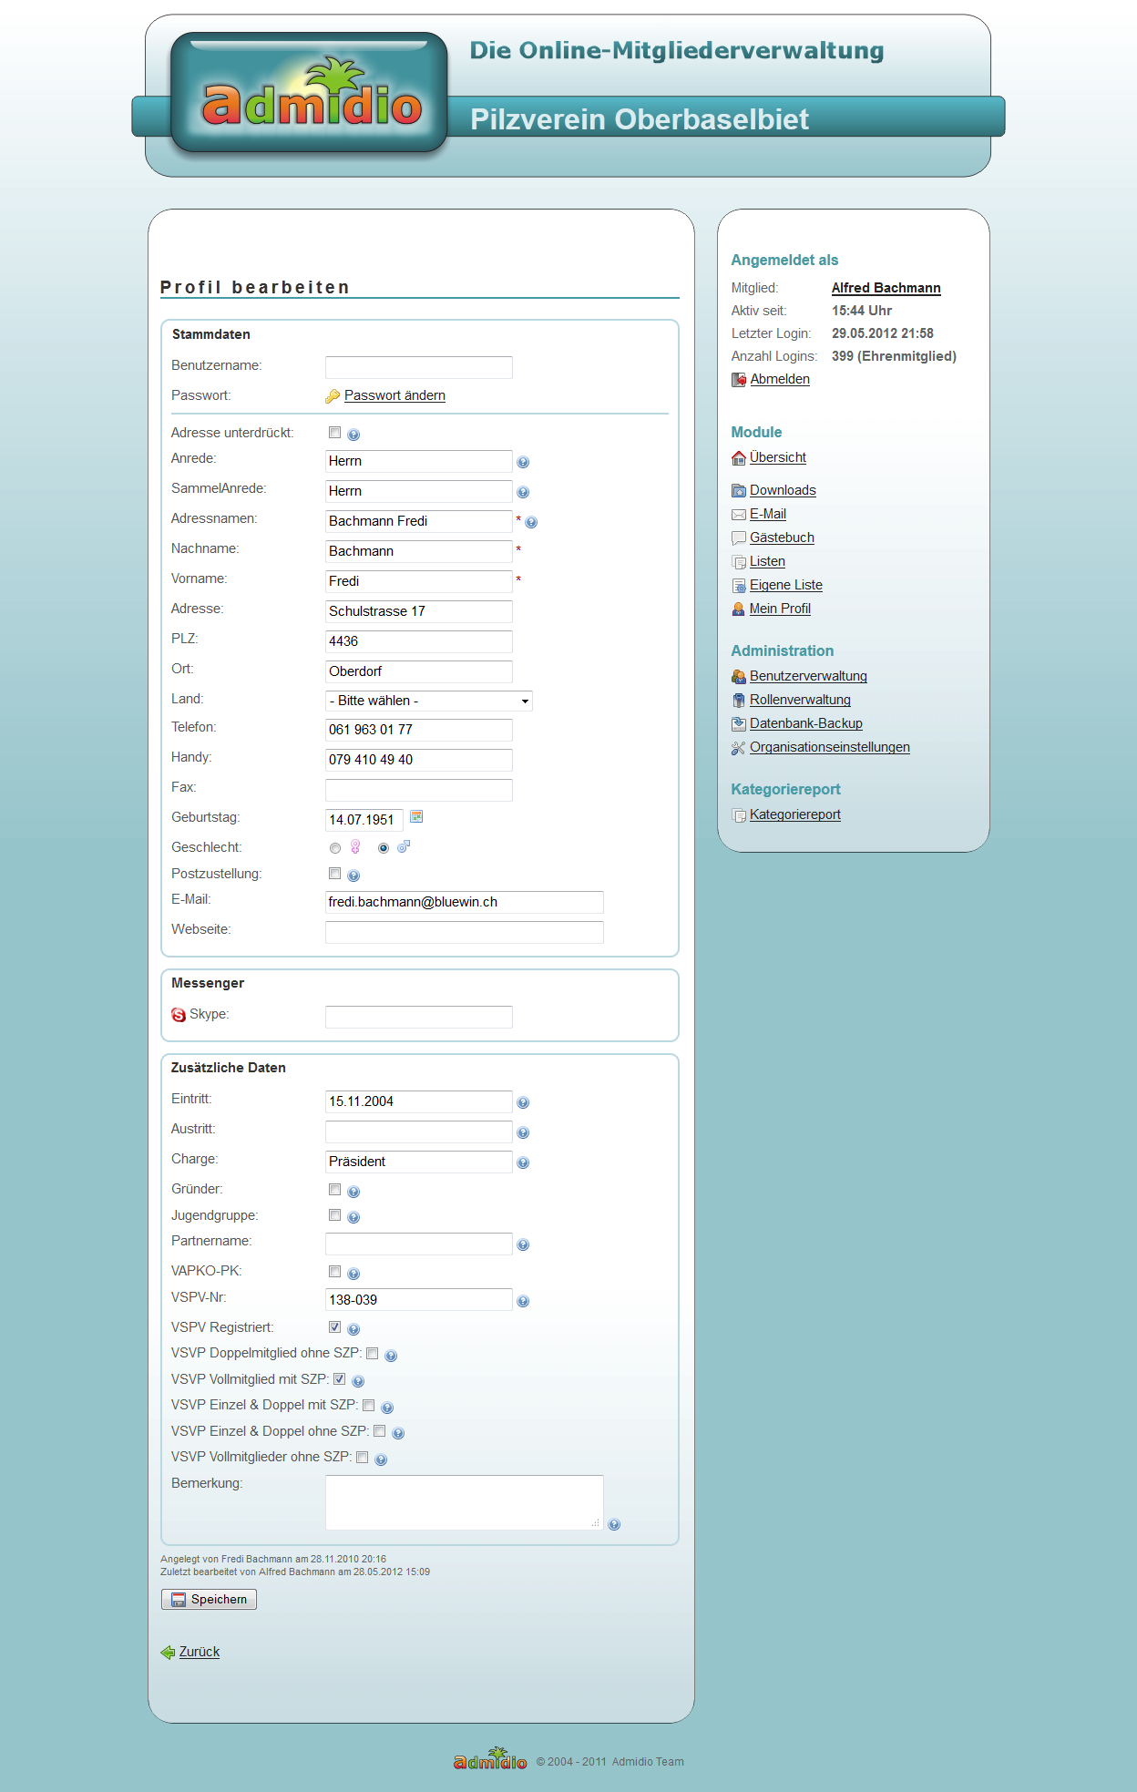Click the calendar icon beside Geburtstag
The height and width of the screenshot is (1792, 1137).
pos(416,817)
